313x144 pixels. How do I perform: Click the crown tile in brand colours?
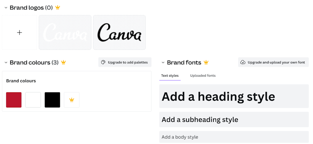point(72,100)
